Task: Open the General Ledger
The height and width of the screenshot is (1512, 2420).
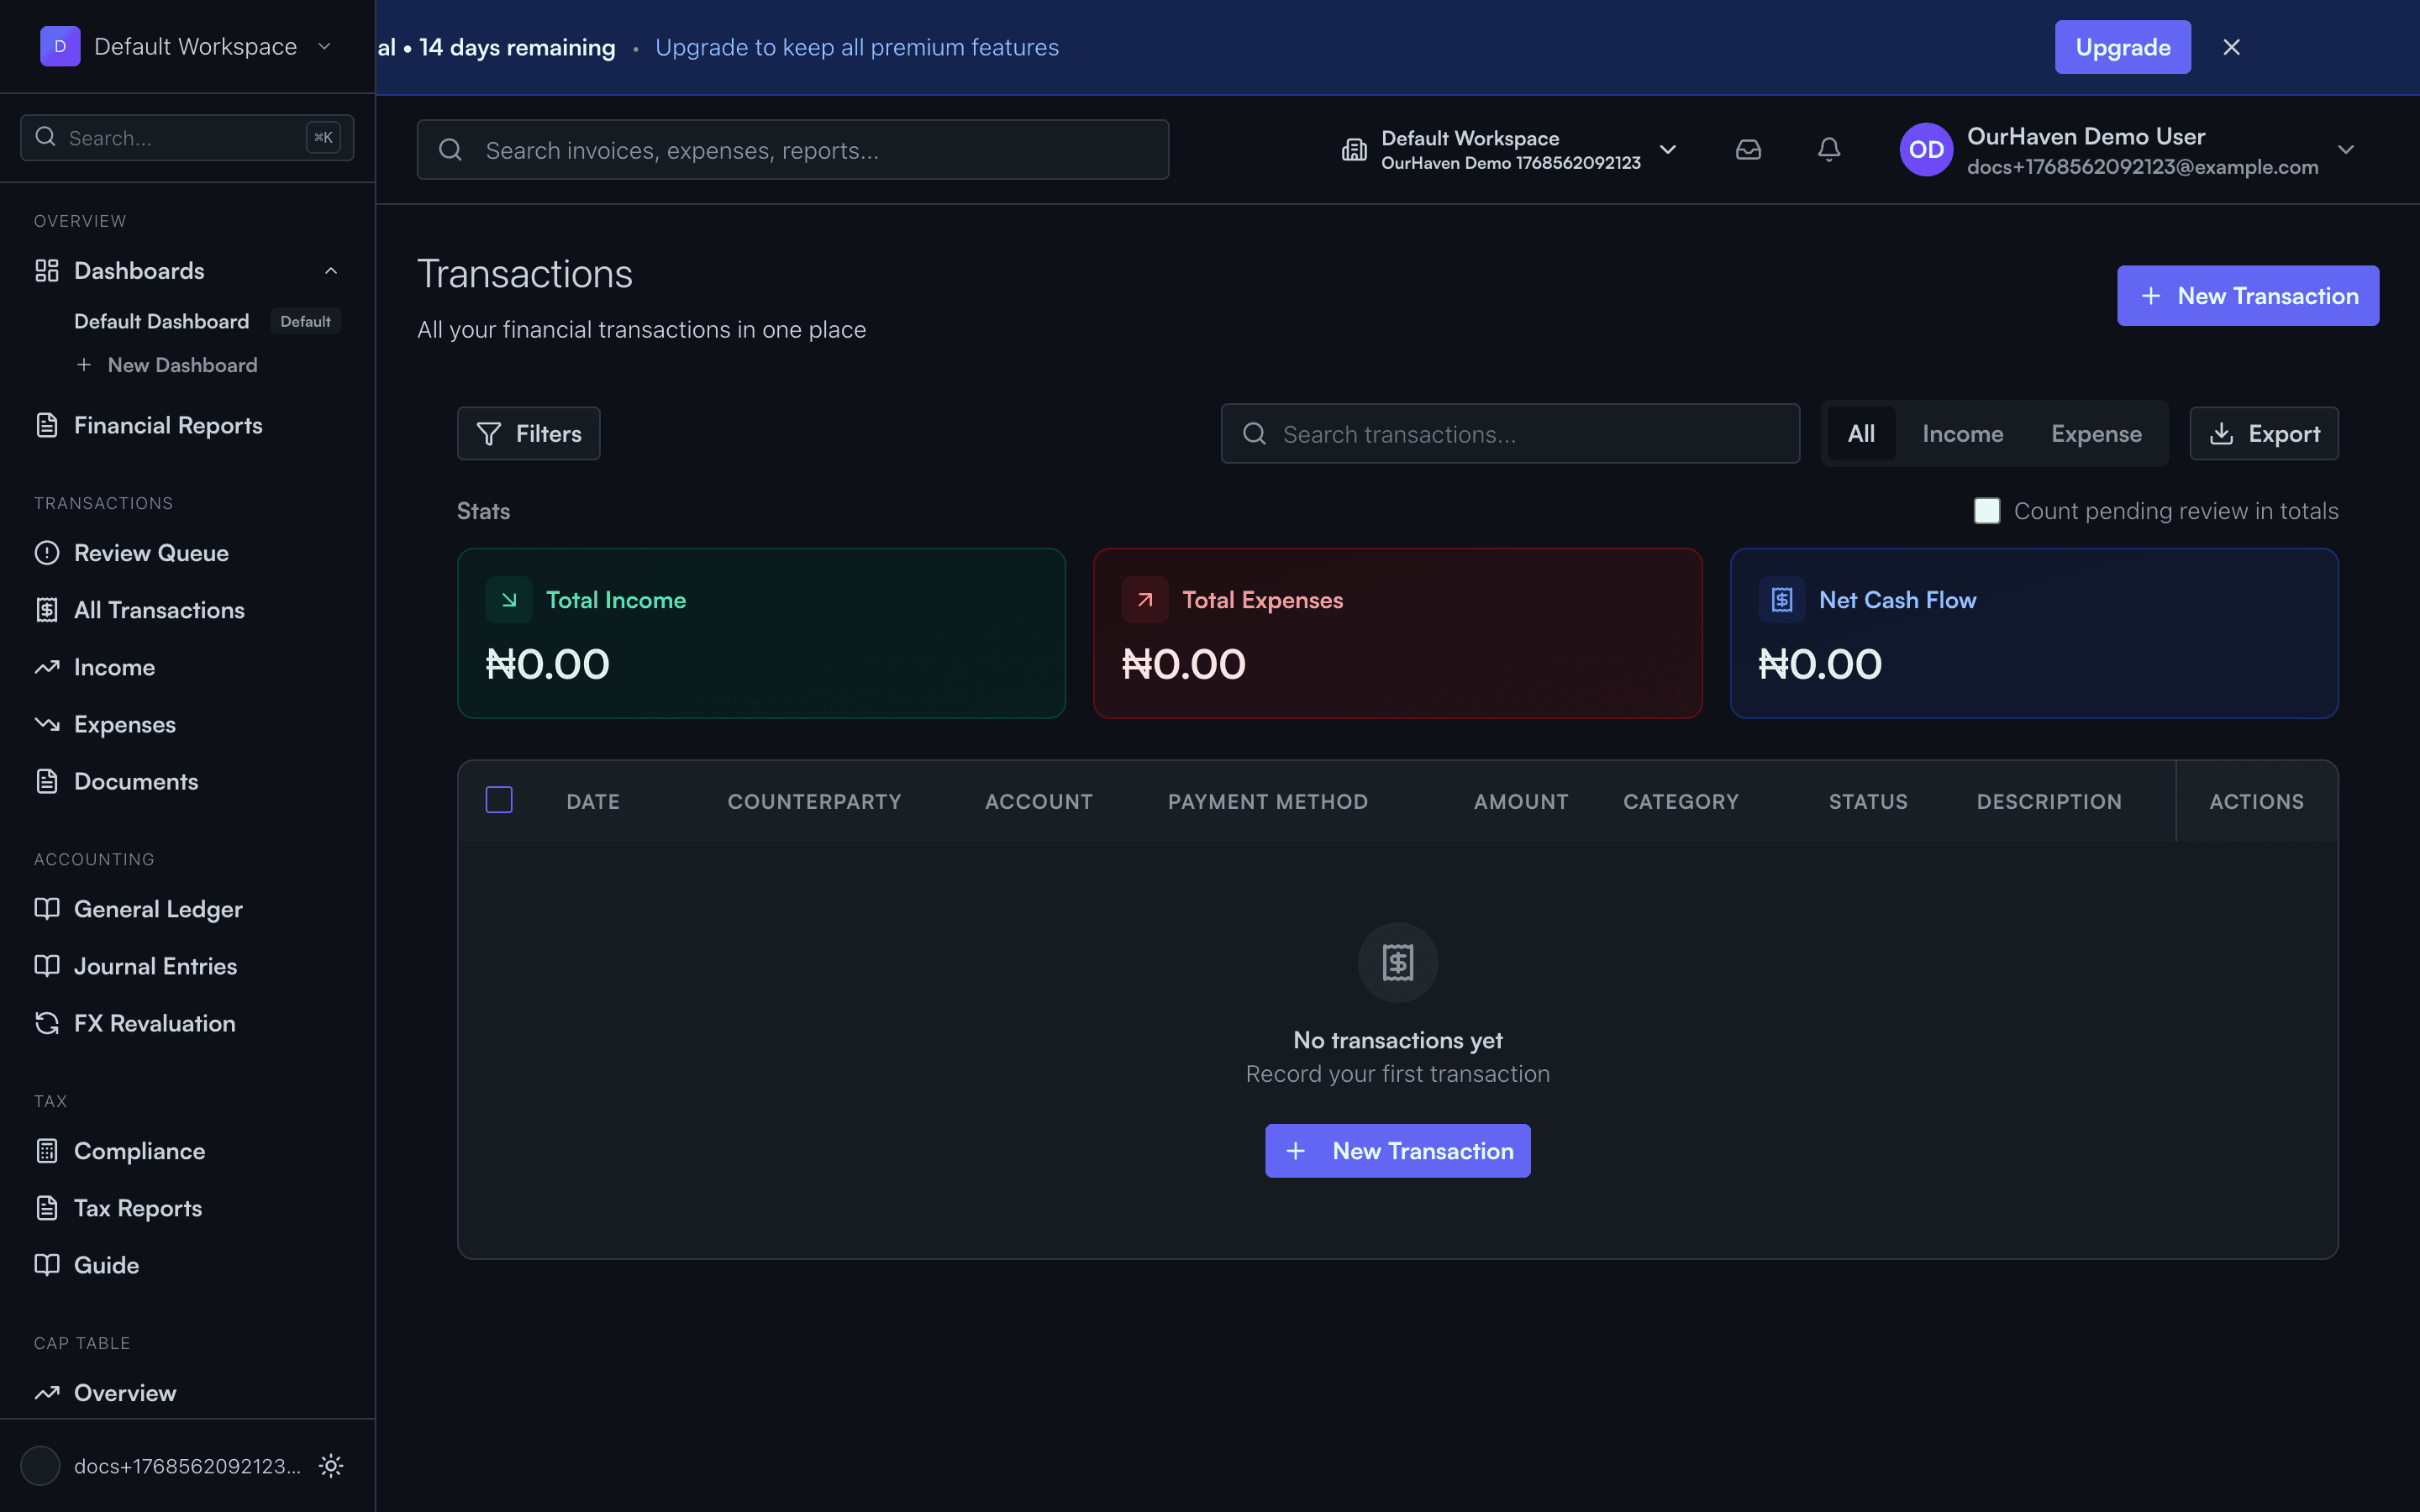Action: point(159,908)
